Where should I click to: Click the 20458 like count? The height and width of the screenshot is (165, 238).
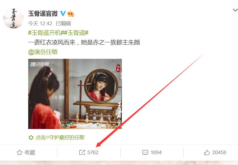pos(219,152)
